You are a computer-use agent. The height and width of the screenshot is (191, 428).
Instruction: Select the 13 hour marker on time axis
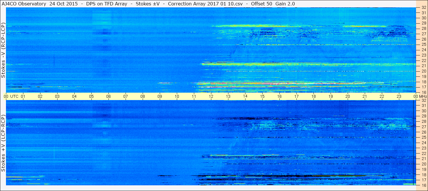coord(228,96)
